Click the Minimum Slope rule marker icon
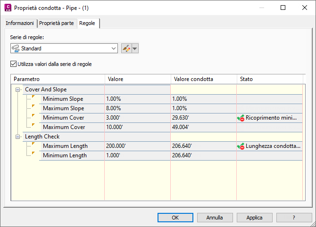The width and height of the screenshot is (316, 227). click(x=33, y=97)
